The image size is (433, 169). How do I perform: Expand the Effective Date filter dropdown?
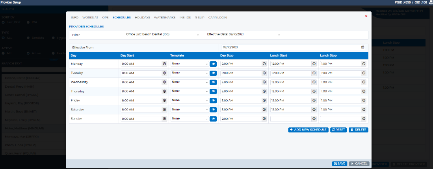[243, 35]
